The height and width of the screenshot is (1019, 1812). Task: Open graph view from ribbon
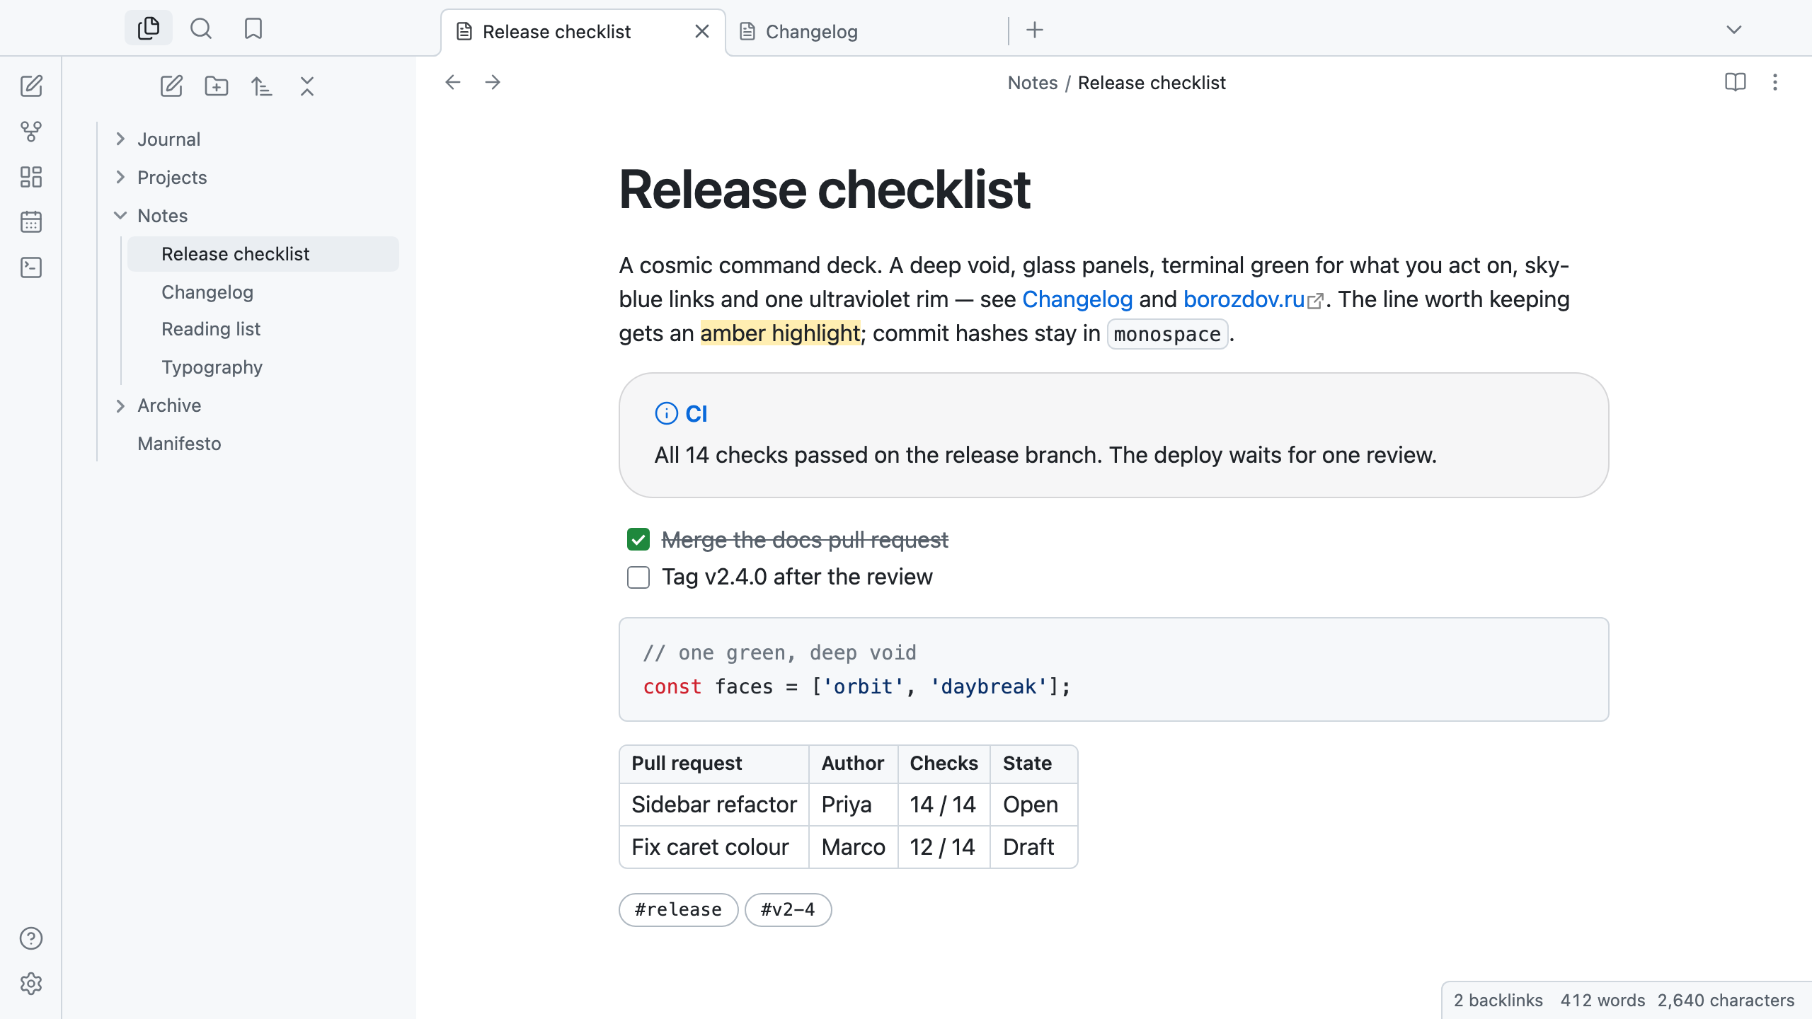31,132
